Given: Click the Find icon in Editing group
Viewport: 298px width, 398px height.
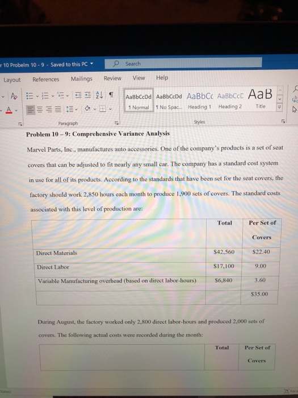Looking at the screenshot, I should click(295, 88).
